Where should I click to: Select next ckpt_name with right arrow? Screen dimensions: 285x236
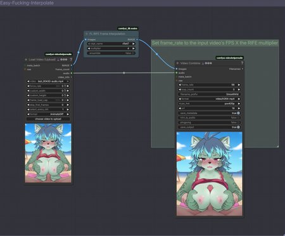tap(134, 44)
